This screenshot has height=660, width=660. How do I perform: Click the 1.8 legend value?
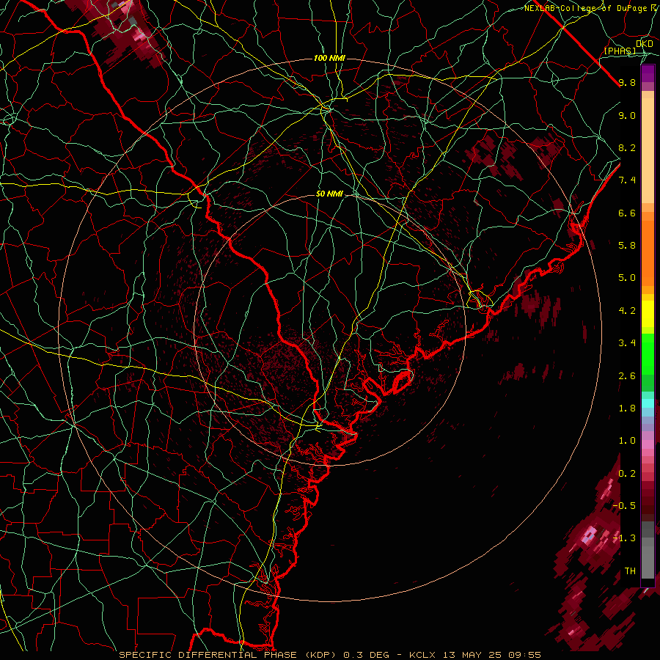pyautogui.click(x=627, y=408)
